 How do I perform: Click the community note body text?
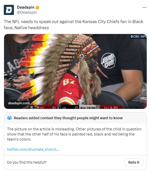74,134
